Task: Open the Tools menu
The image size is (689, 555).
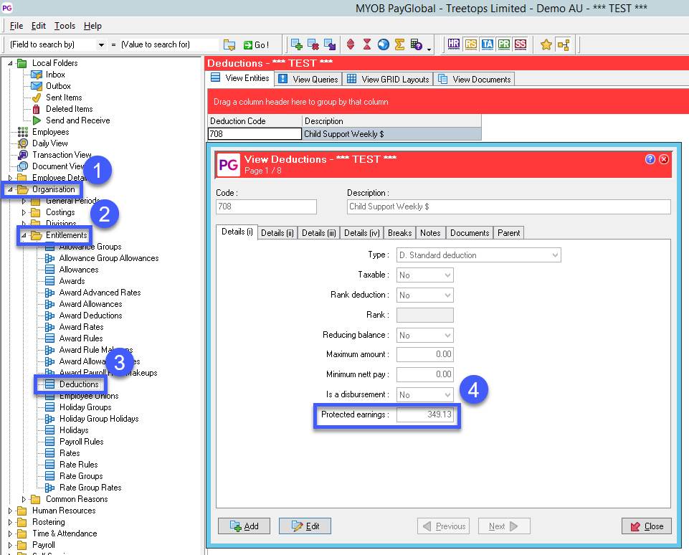Action: pyautogui.click(x=65, y=26)
